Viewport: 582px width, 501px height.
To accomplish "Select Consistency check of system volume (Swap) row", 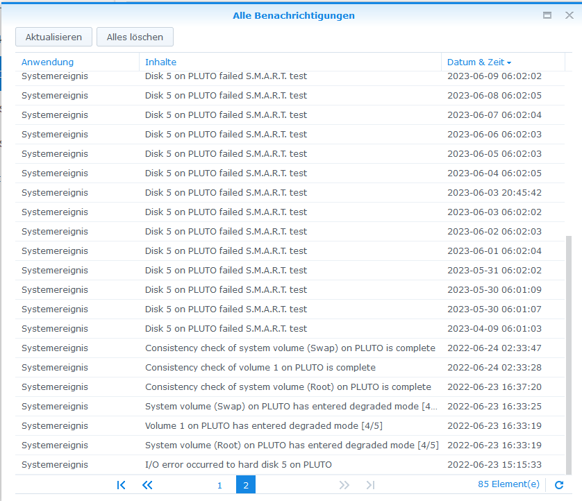I will 290,348.
